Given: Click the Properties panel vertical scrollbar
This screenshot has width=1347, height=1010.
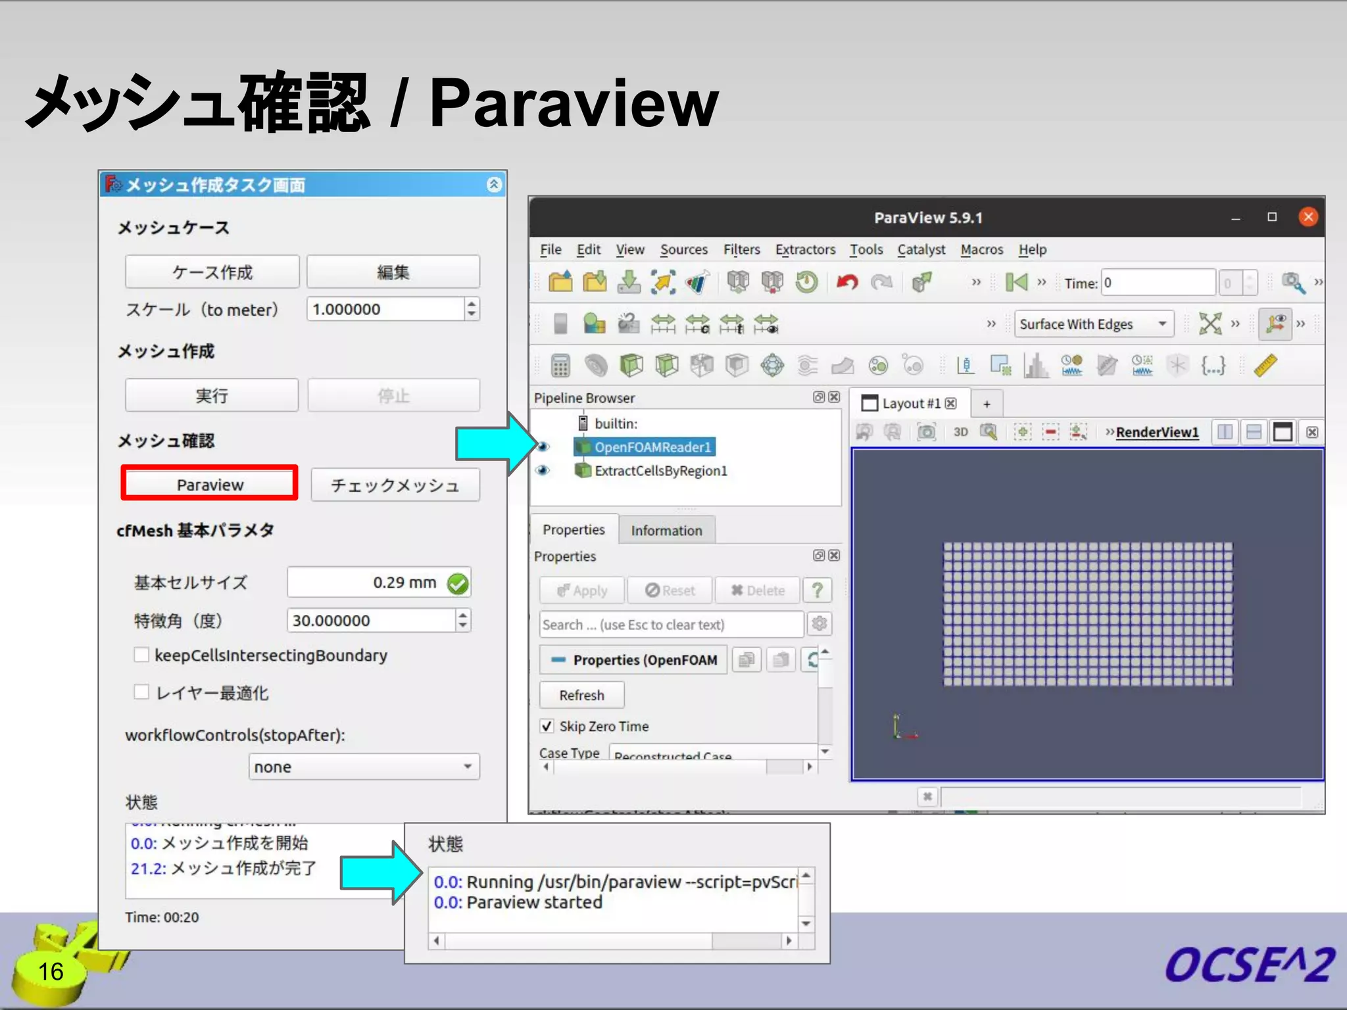Looking at the screenshot, I should 825,702.
